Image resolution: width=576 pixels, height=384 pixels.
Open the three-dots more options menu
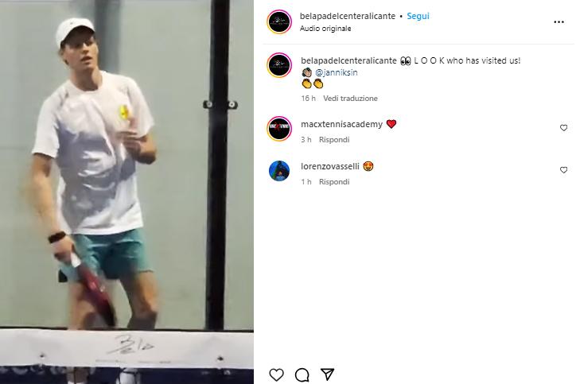click(558, 22)
